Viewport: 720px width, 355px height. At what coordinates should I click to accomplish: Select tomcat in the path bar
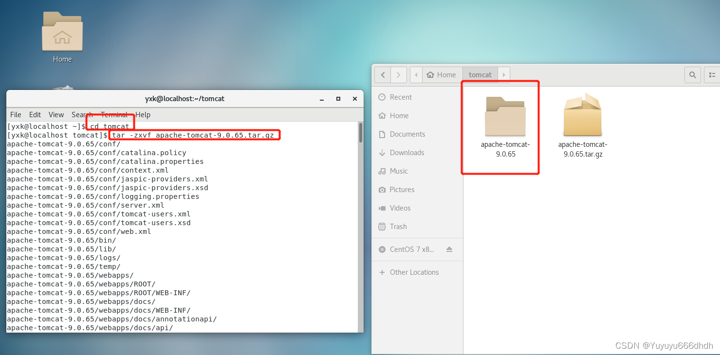coord(480,74)
